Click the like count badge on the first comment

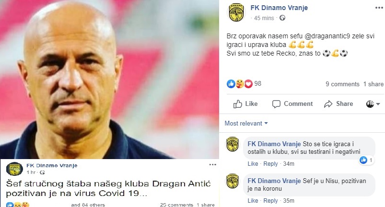pos(367,161)
